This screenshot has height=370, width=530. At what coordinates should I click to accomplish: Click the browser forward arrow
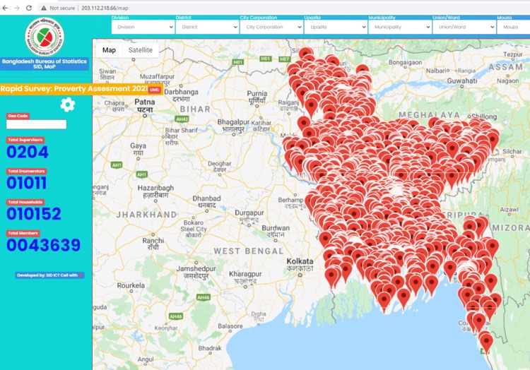pyautogui.click(x=17, y=7)
